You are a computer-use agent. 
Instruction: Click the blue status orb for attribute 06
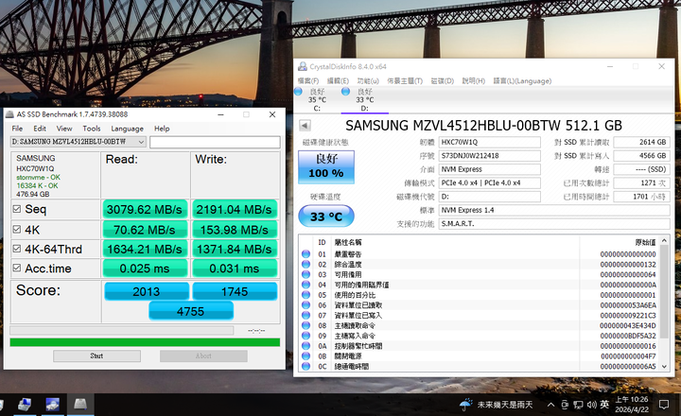306,304
